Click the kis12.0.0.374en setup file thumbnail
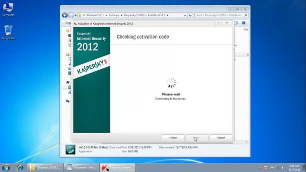Viewport: 306px width, 172px height. [70, 150]
